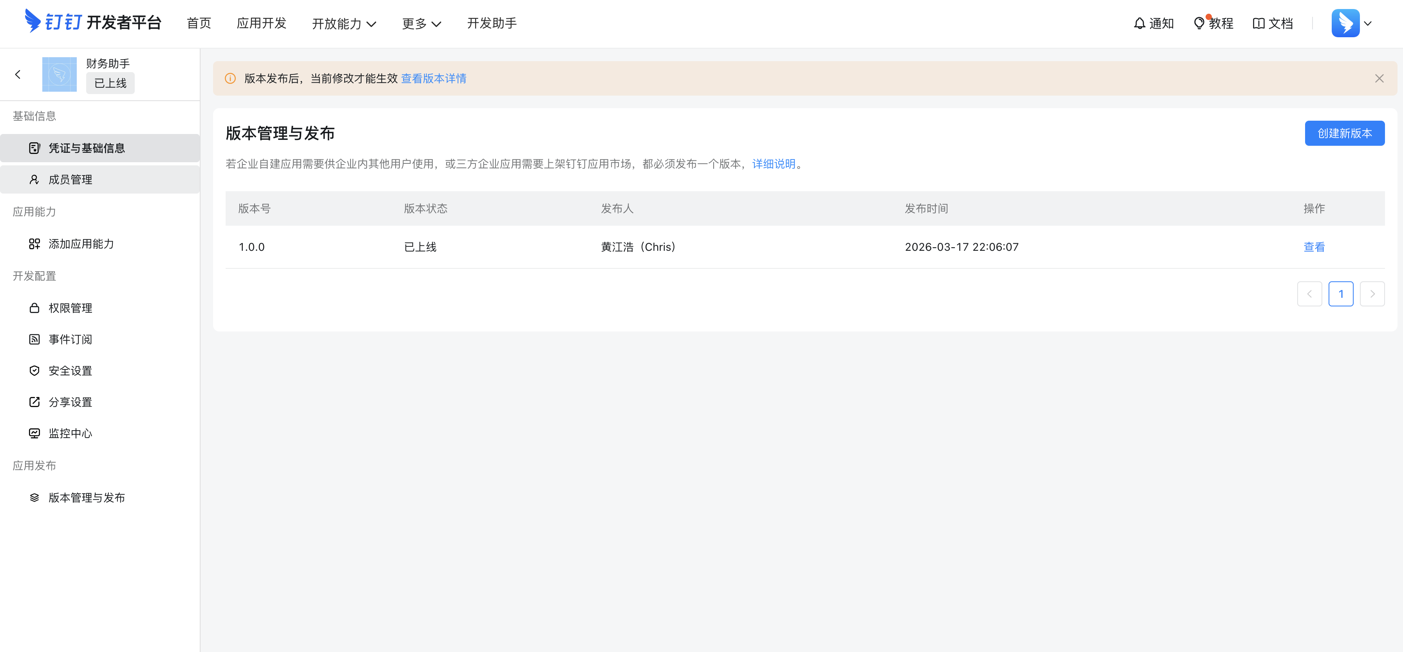This screenshot has height=652, width=1403.
Task: Expand the 更多 dropdown menu
Action: click(421, 24)
